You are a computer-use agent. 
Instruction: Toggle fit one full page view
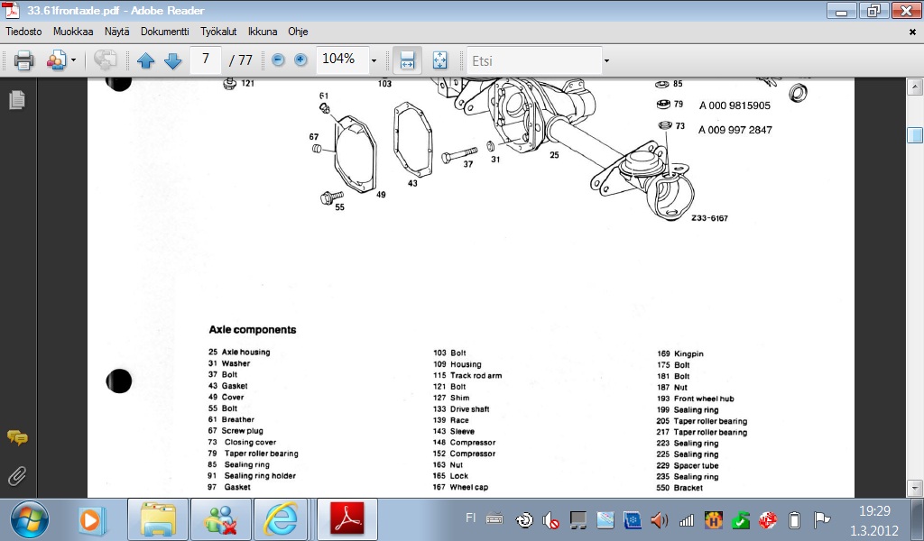point(439,60)
